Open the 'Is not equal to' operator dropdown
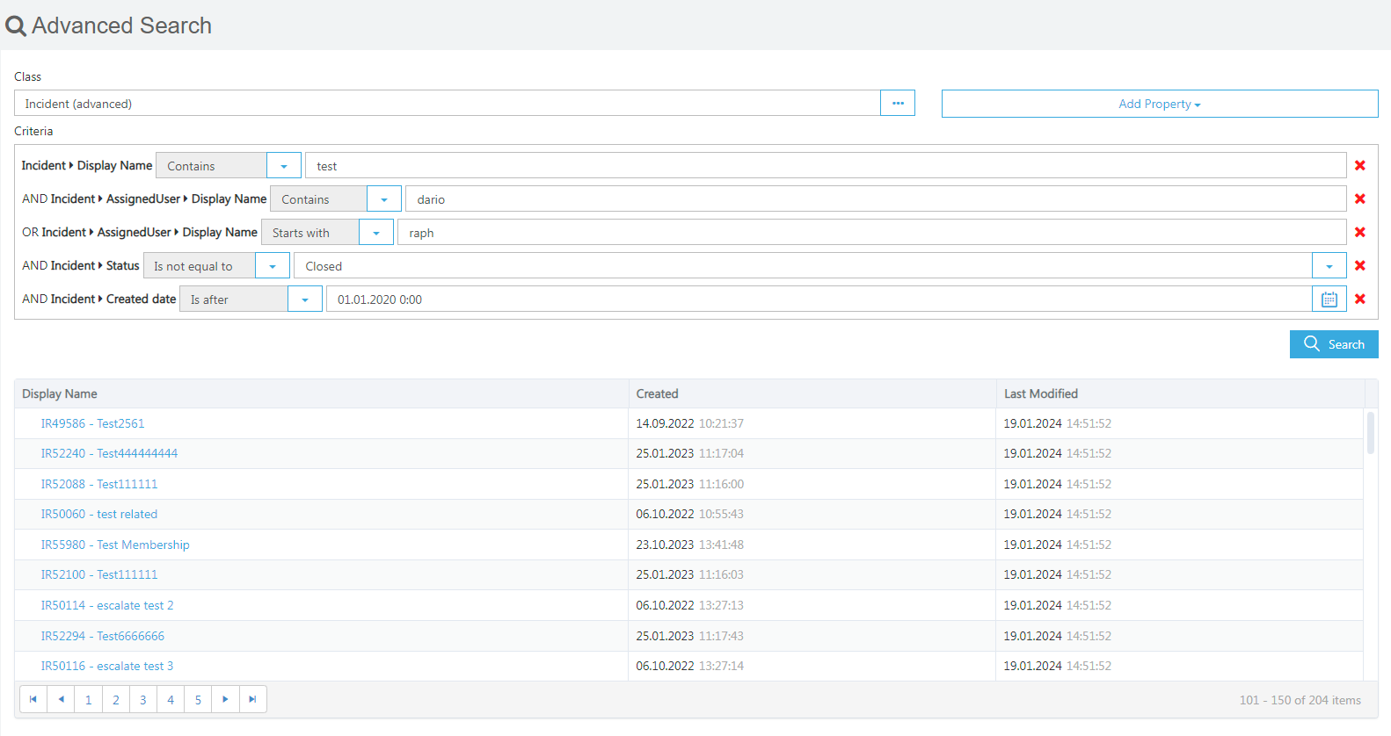1391x736 pixels. tap(273, 266)
